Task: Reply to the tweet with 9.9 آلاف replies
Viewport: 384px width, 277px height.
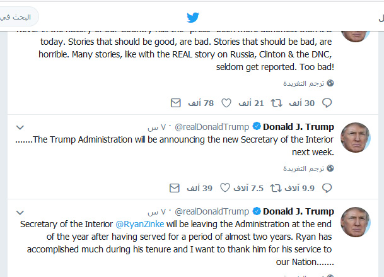Action: [327, 188]
